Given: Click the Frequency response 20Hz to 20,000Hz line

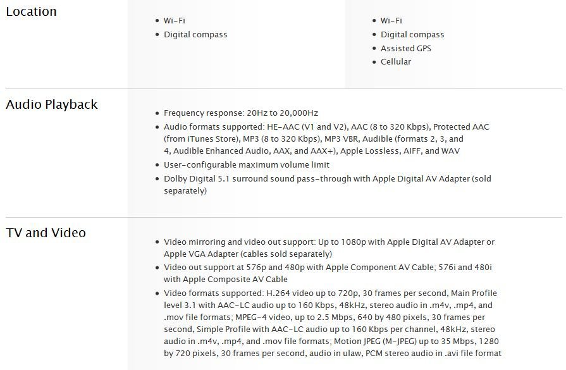Looking at the screenshot, I should [241, 113].
